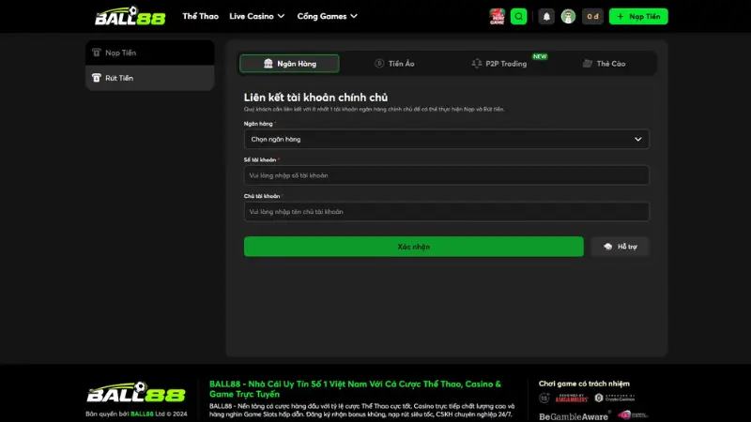Click the green Xác nhận button
The width and height of the screenshot is (751, 422).
413,247
